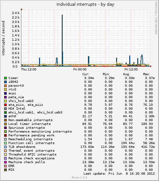Screen dimensions: 159x181
Task: Click the Fri 12:00 time axis label
Action: (131, 69)
